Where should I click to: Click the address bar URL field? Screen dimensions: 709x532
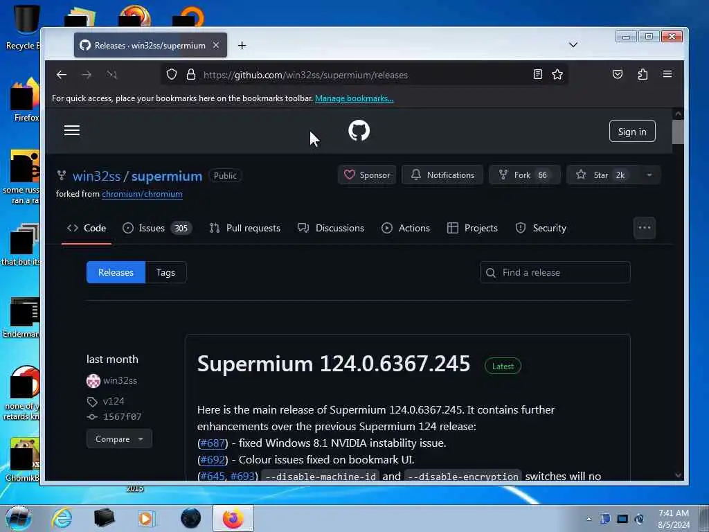[x=364, y=75]
